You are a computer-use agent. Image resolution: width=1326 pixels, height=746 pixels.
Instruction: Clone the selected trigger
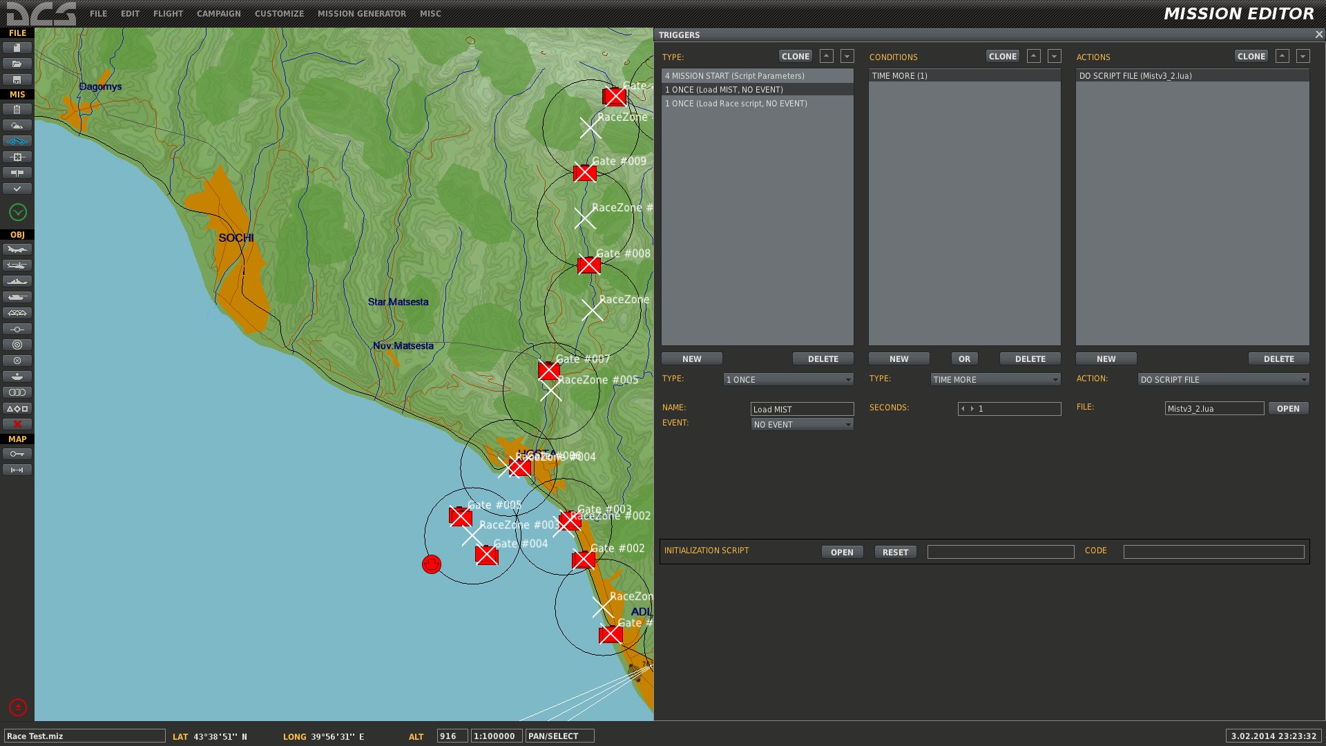click(796, 56)
